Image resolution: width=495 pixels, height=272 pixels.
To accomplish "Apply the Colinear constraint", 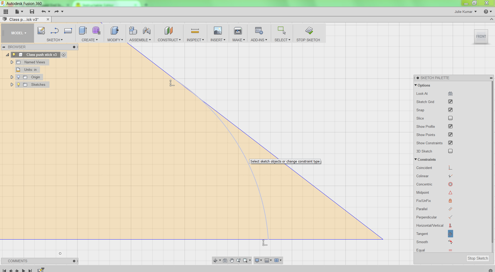I will pyautogui.click(x=450, y=176).
